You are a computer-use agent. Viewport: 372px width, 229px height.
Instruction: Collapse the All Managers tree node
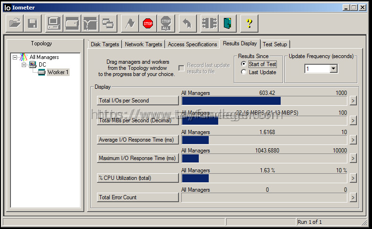[x=15, y=57]
